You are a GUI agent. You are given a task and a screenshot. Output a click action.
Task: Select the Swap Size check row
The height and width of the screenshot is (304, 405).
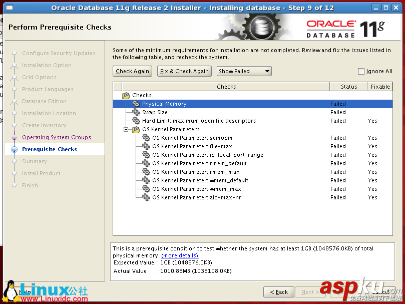point(253,112)
